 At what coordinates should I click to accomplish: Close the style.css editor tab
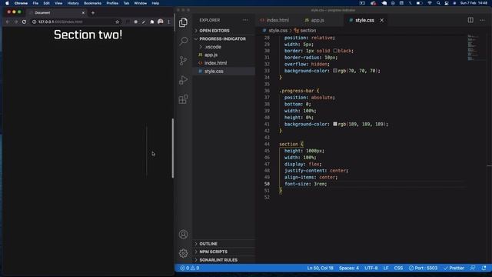381,20
